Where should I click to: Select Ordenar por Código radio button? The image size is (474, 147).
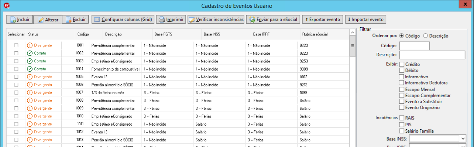click(x=402, y=36)
